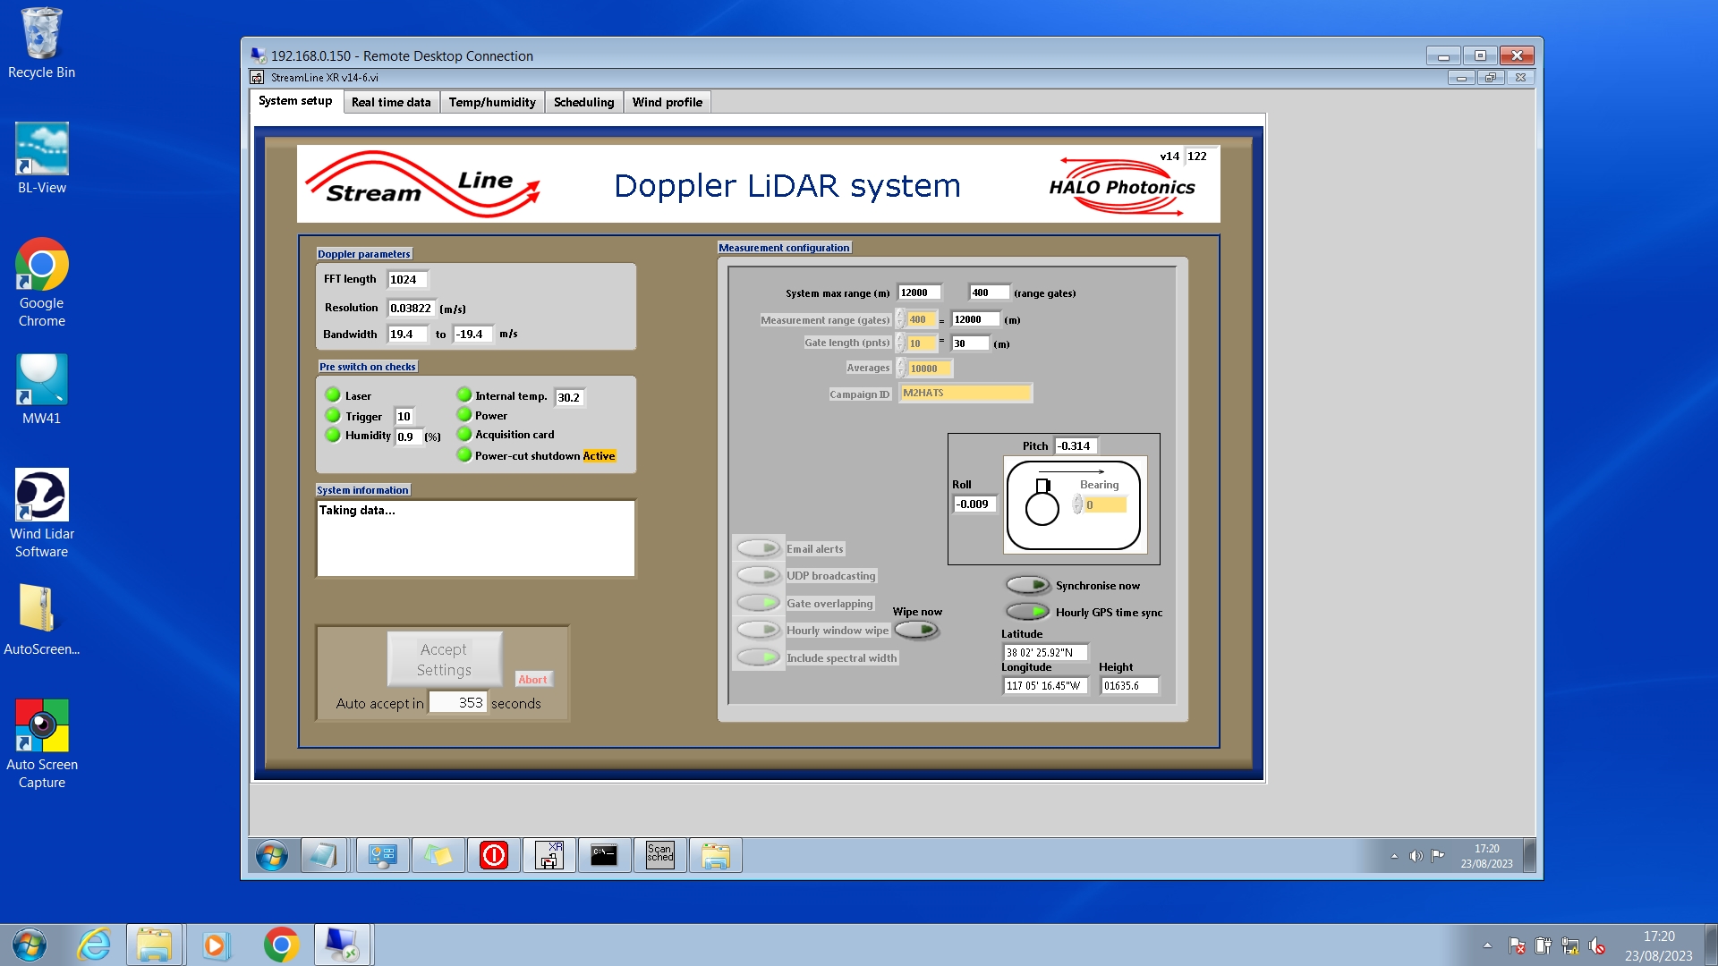The width and height of the screenshot is (1718, 966).
Task: Open the StreamLine XR taskbar icon
Action: point(549,855)
